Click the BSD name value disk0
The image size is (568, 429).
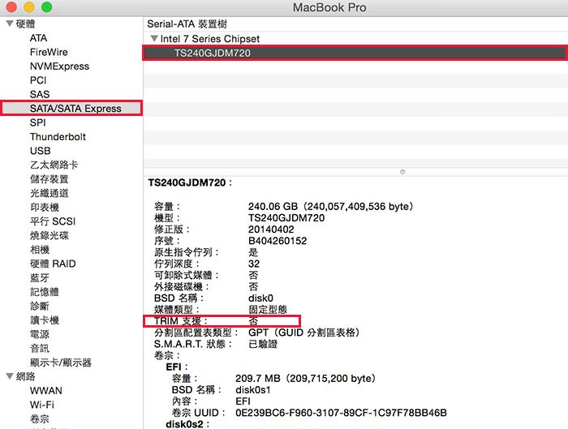point(260,298)
